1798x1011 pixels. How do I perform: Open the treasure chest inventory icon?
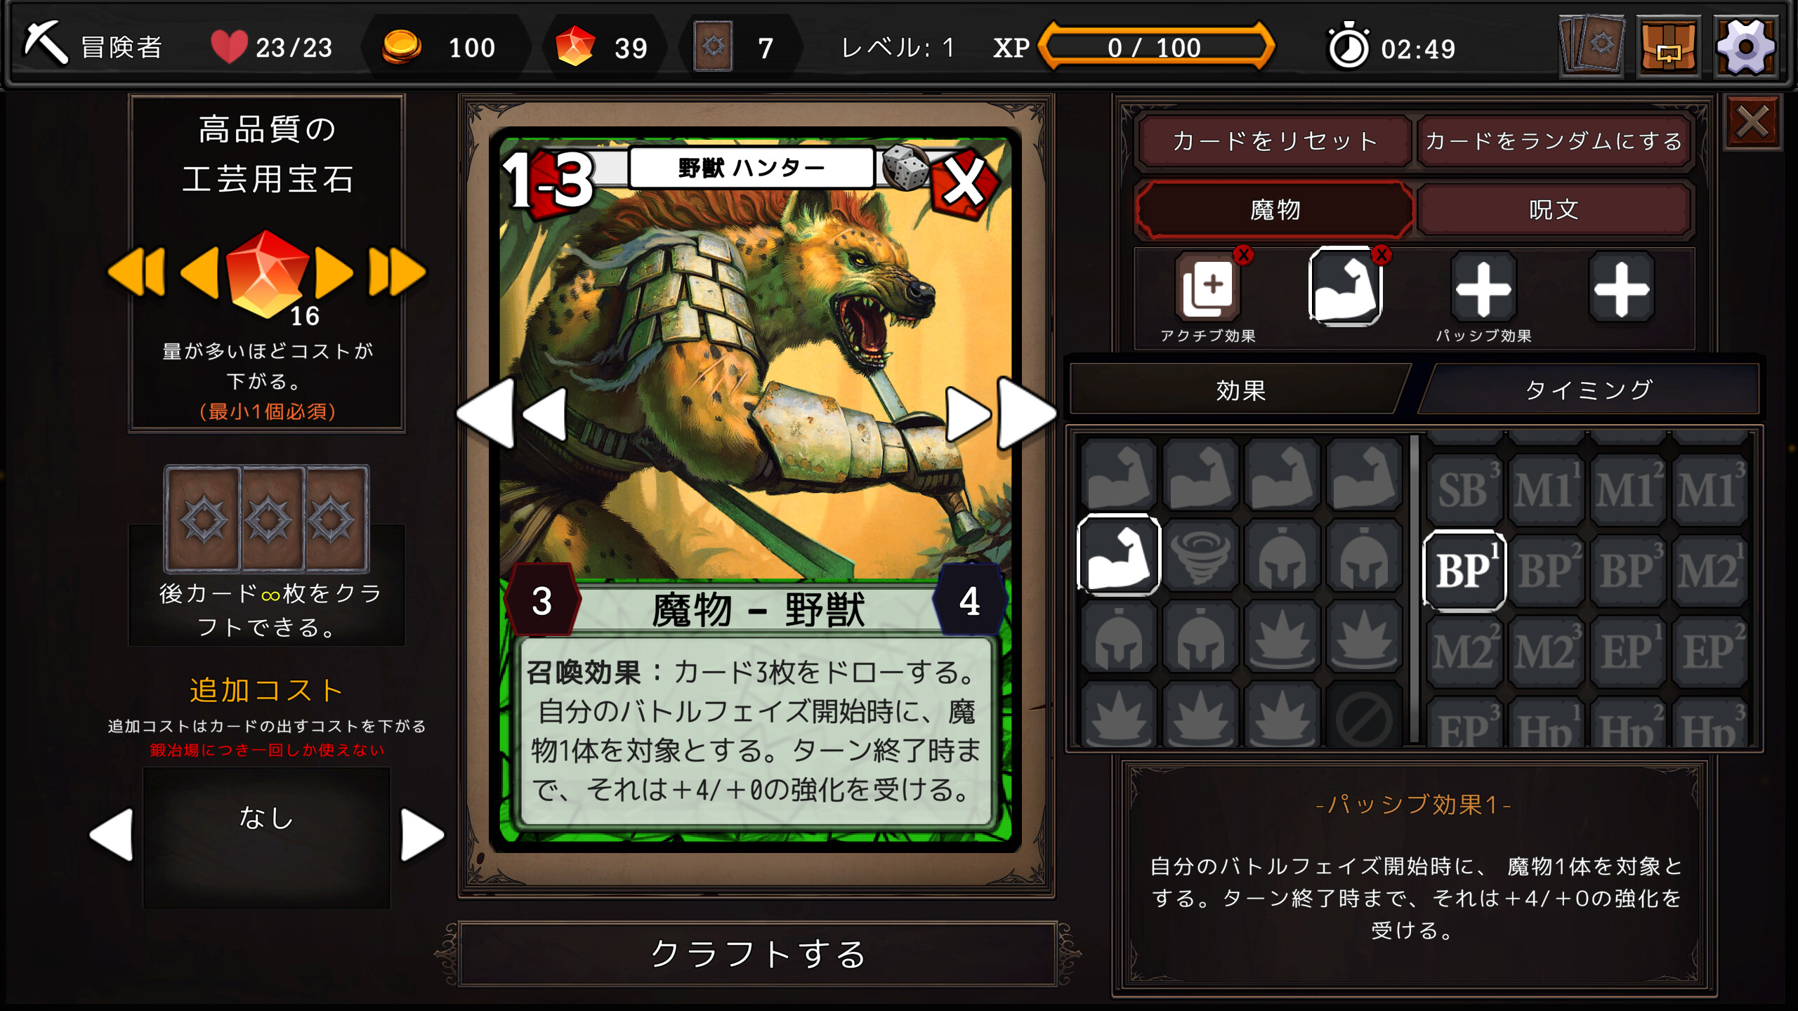1669,47
